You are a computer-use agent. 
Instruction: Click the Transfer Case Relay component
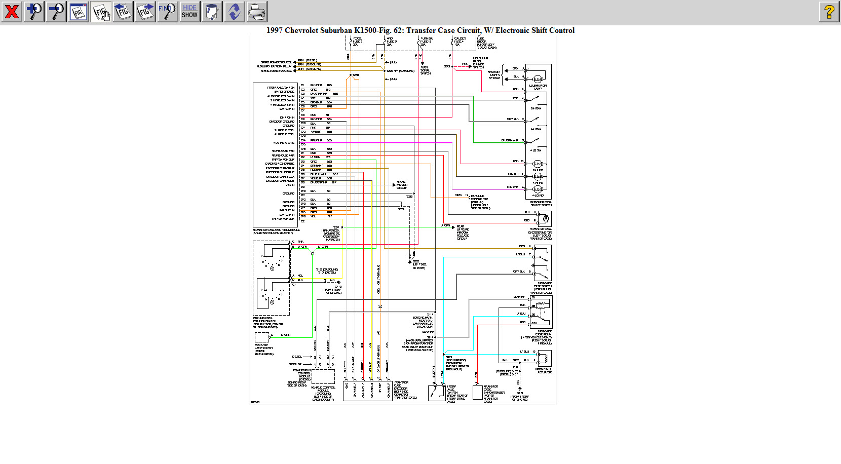pyautogui.click(x=541, y=312)
